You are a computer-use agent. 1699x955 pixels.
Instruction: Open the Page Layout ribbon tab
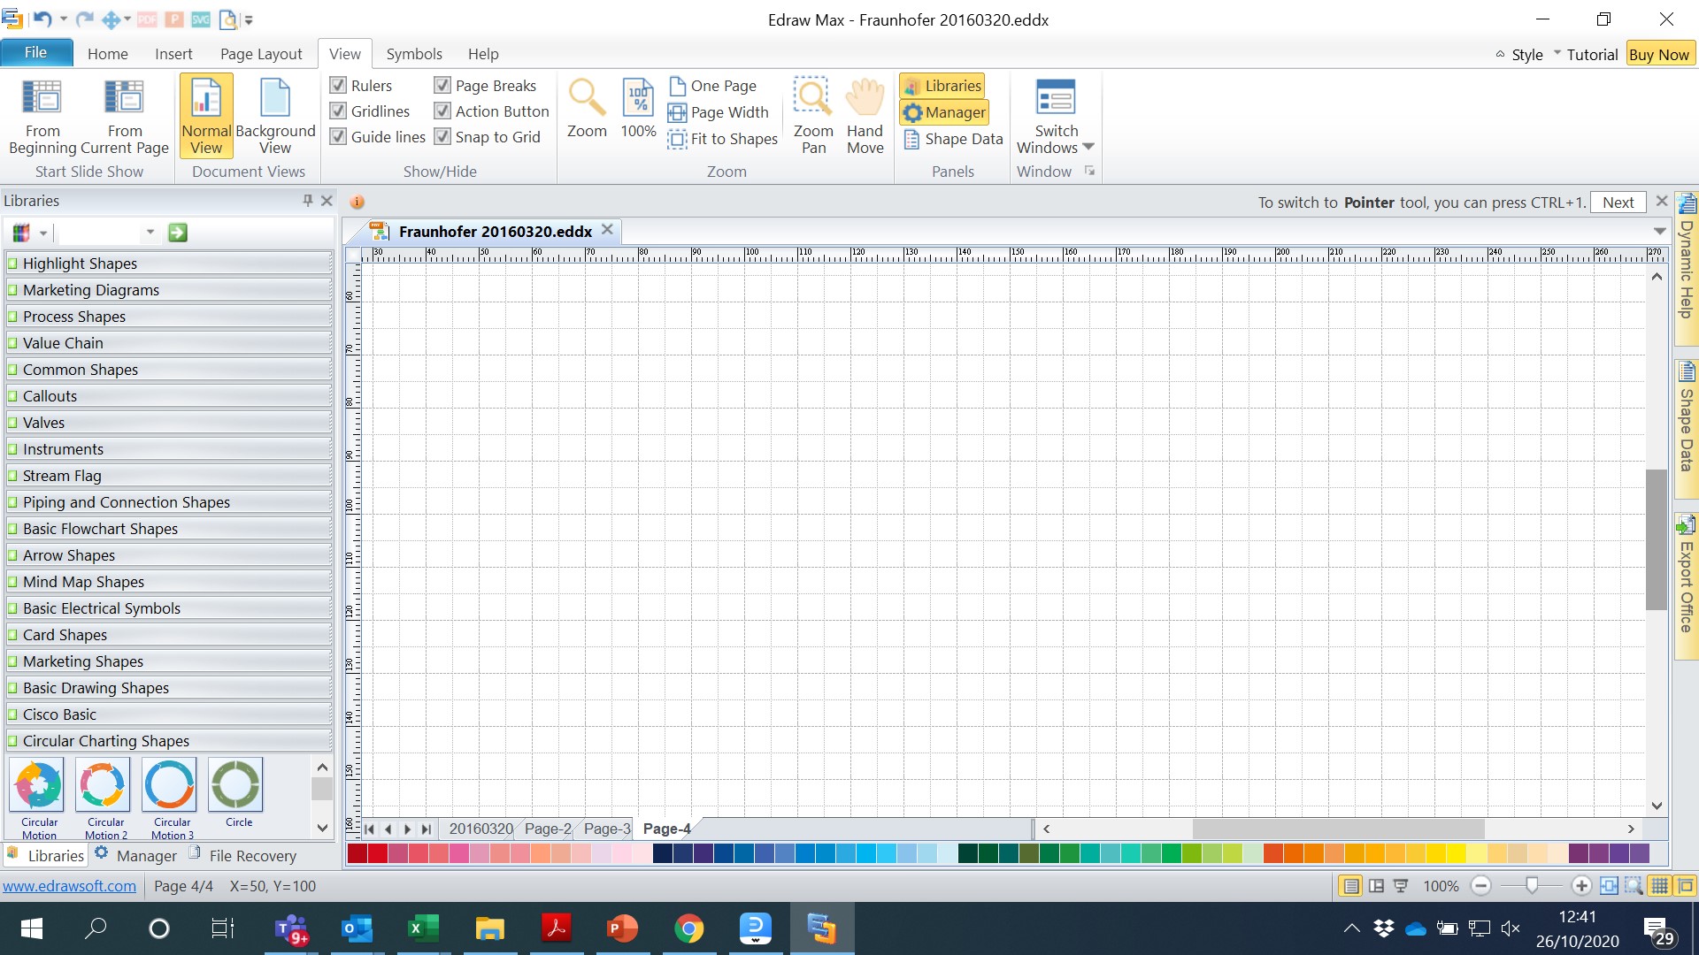(x=261, y=54)
